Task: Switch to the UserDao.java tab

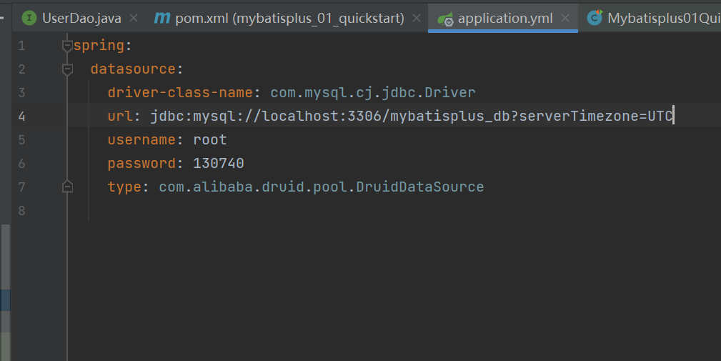Action: (x=81, y=18)
